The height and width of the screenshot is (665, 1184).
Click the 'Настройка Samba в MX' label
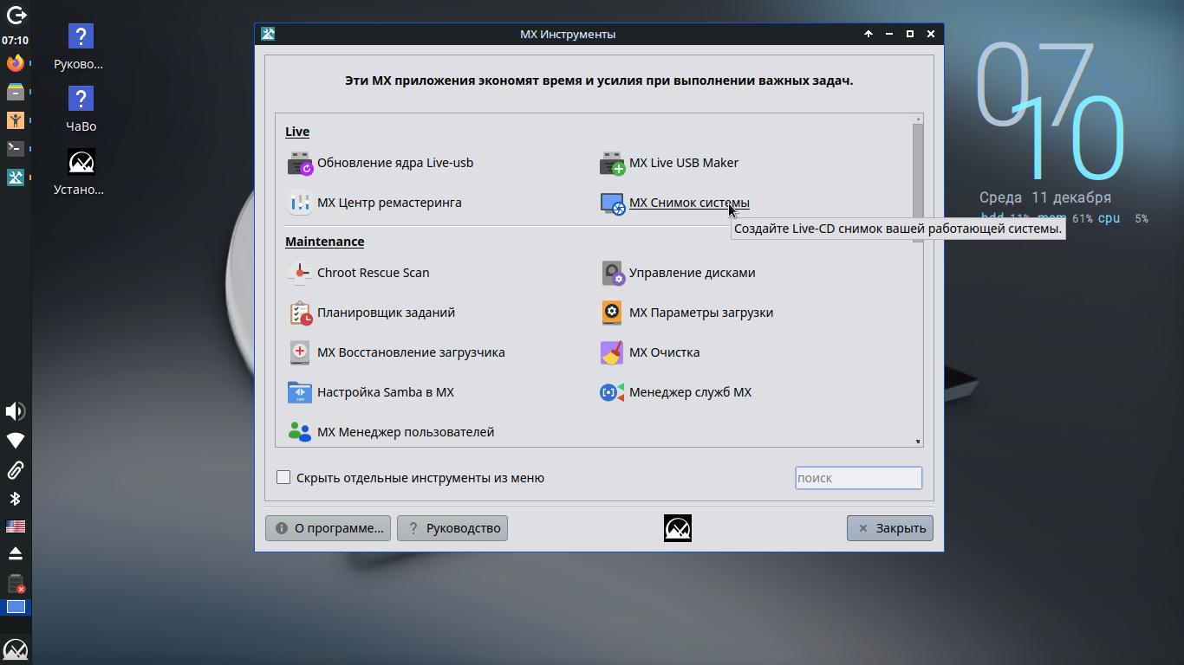coord(386,392)
